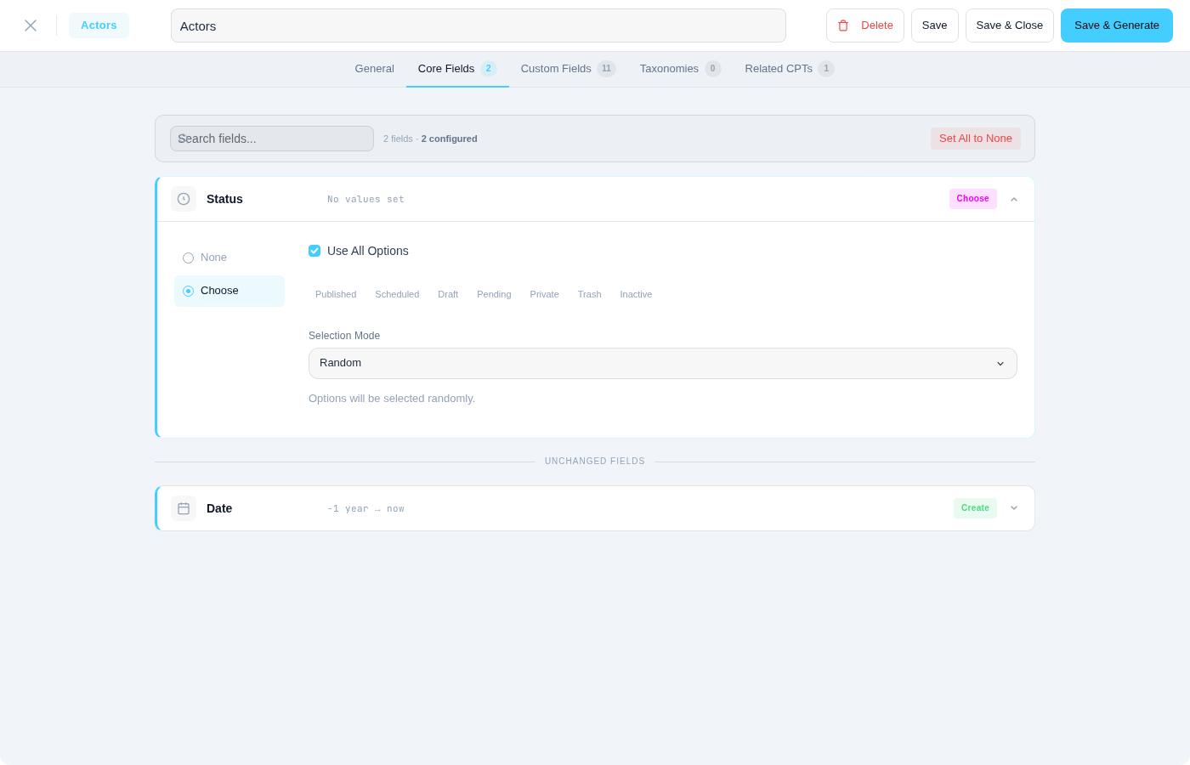Click the Save & Close button

pos(1009,25)
